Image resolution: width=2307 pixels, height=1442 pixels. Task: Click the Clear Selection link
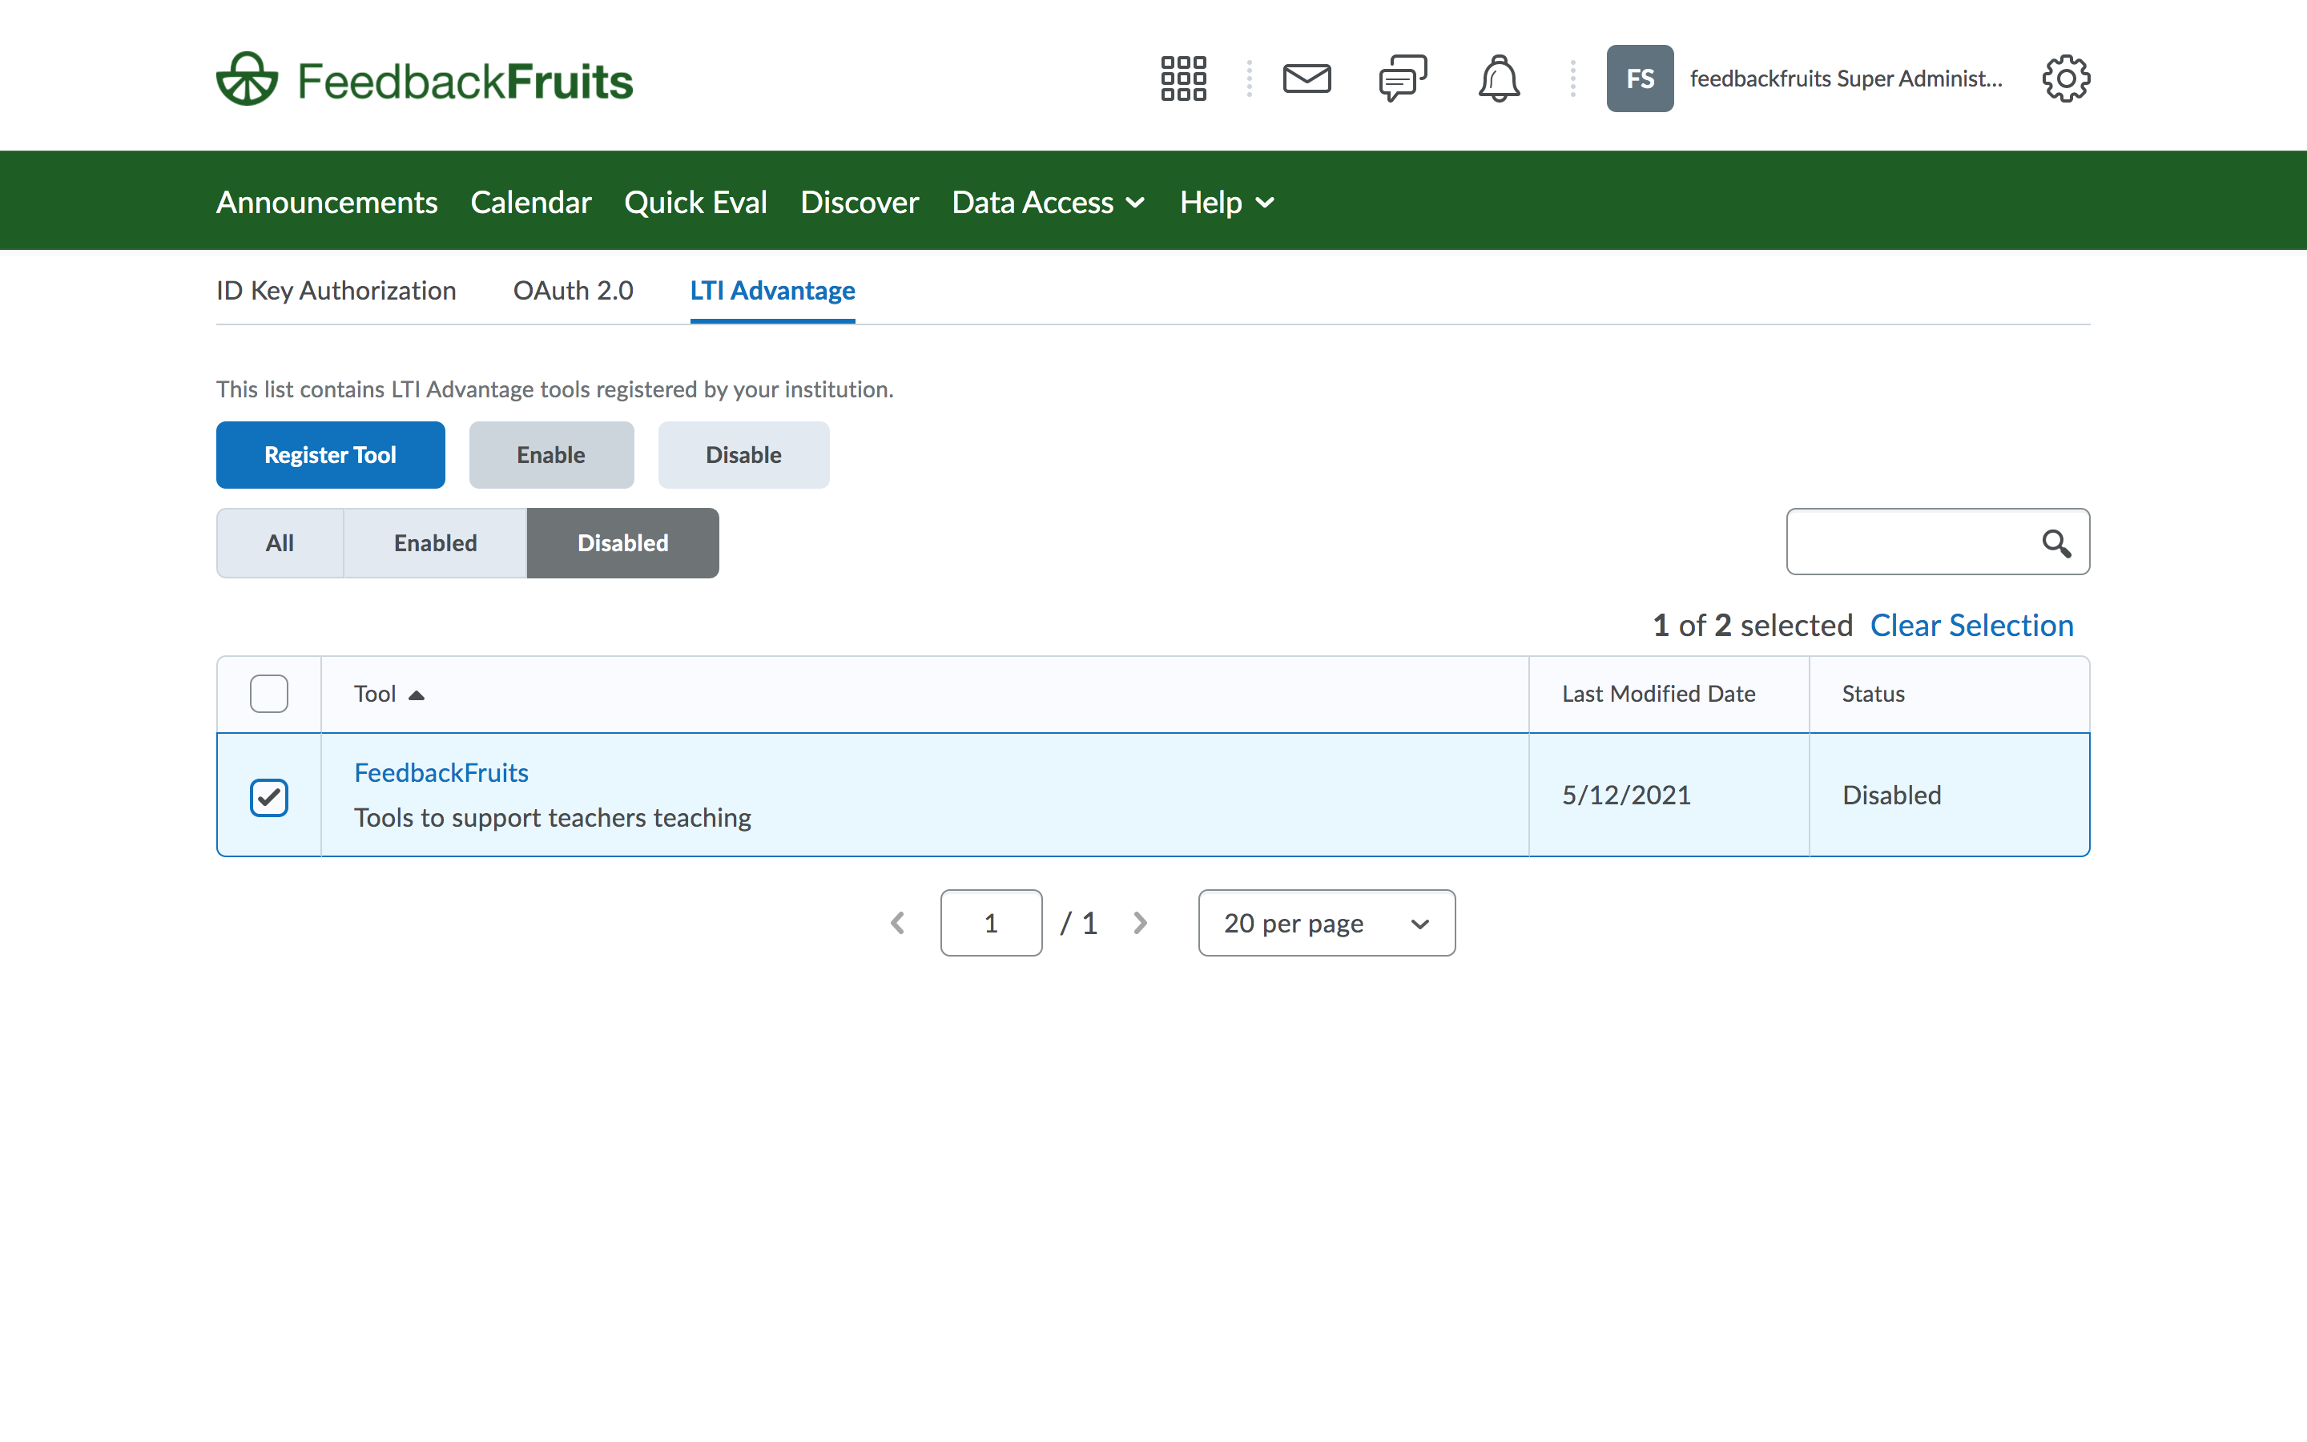[1971, 626]
